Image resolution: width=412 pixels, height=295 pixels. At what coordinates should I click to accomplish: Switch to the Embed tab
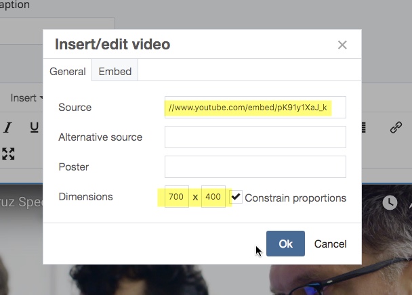pos(115,70)
